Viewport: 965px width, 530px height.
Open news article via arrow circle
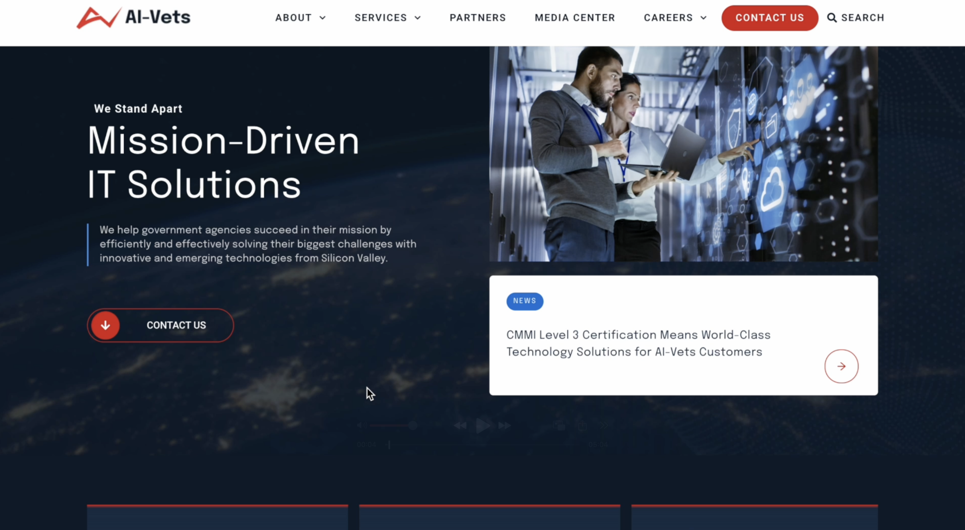tap(841, 366)
